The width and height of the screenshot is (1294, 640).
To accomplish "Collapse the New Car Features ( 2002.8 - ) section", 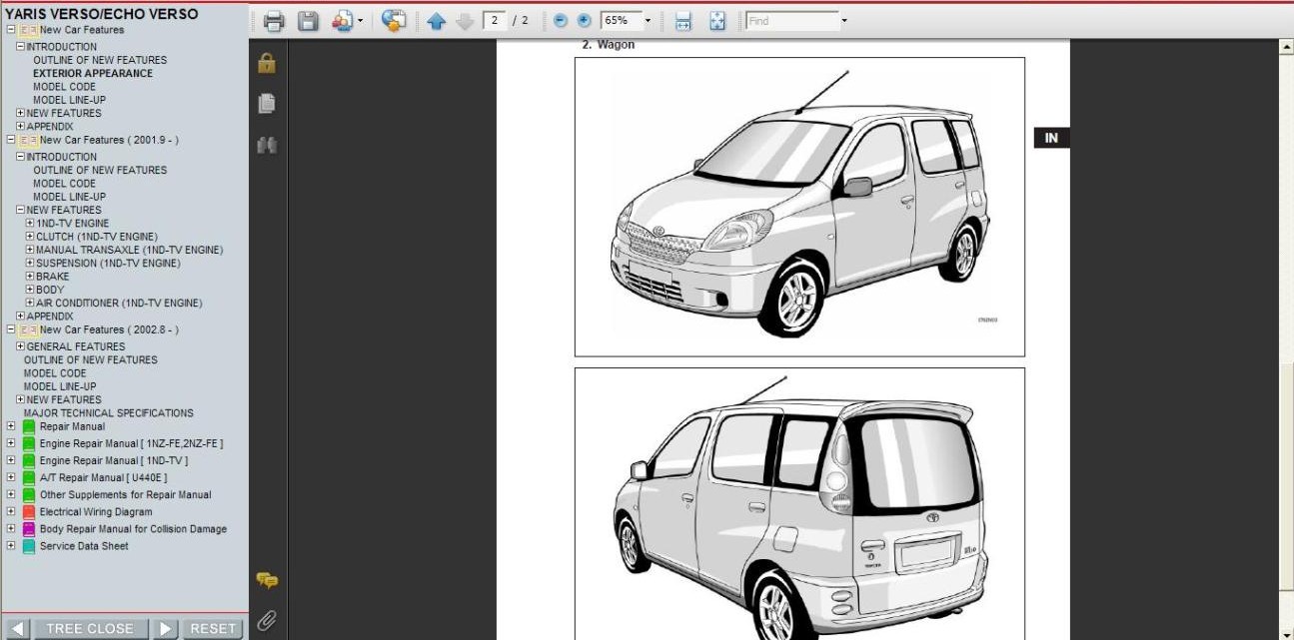I will [x=11, y=329].
